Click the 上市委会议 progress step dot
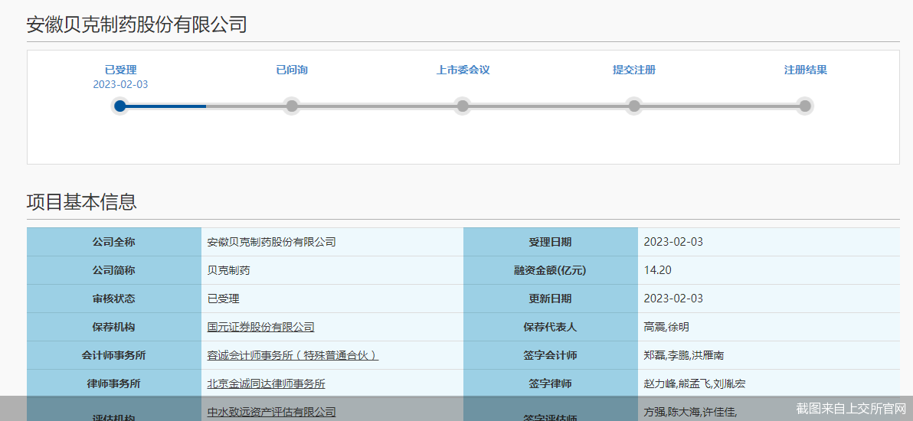Viewport: 913px width, 421px height. coord(462,106)
